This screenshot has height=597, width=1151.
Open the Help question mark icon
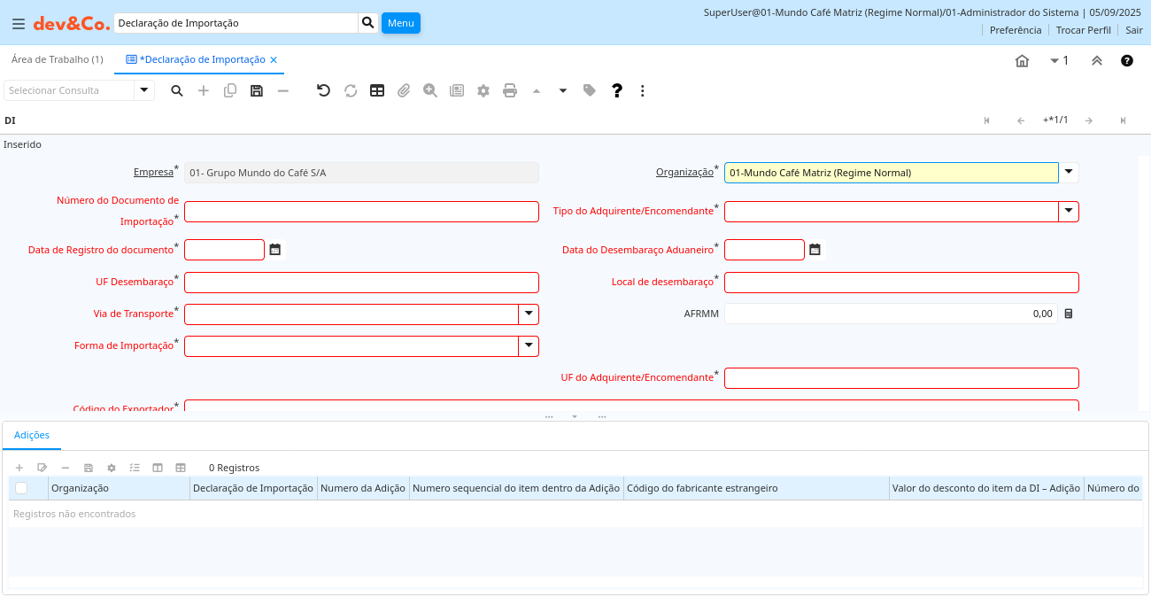[617, 90]
